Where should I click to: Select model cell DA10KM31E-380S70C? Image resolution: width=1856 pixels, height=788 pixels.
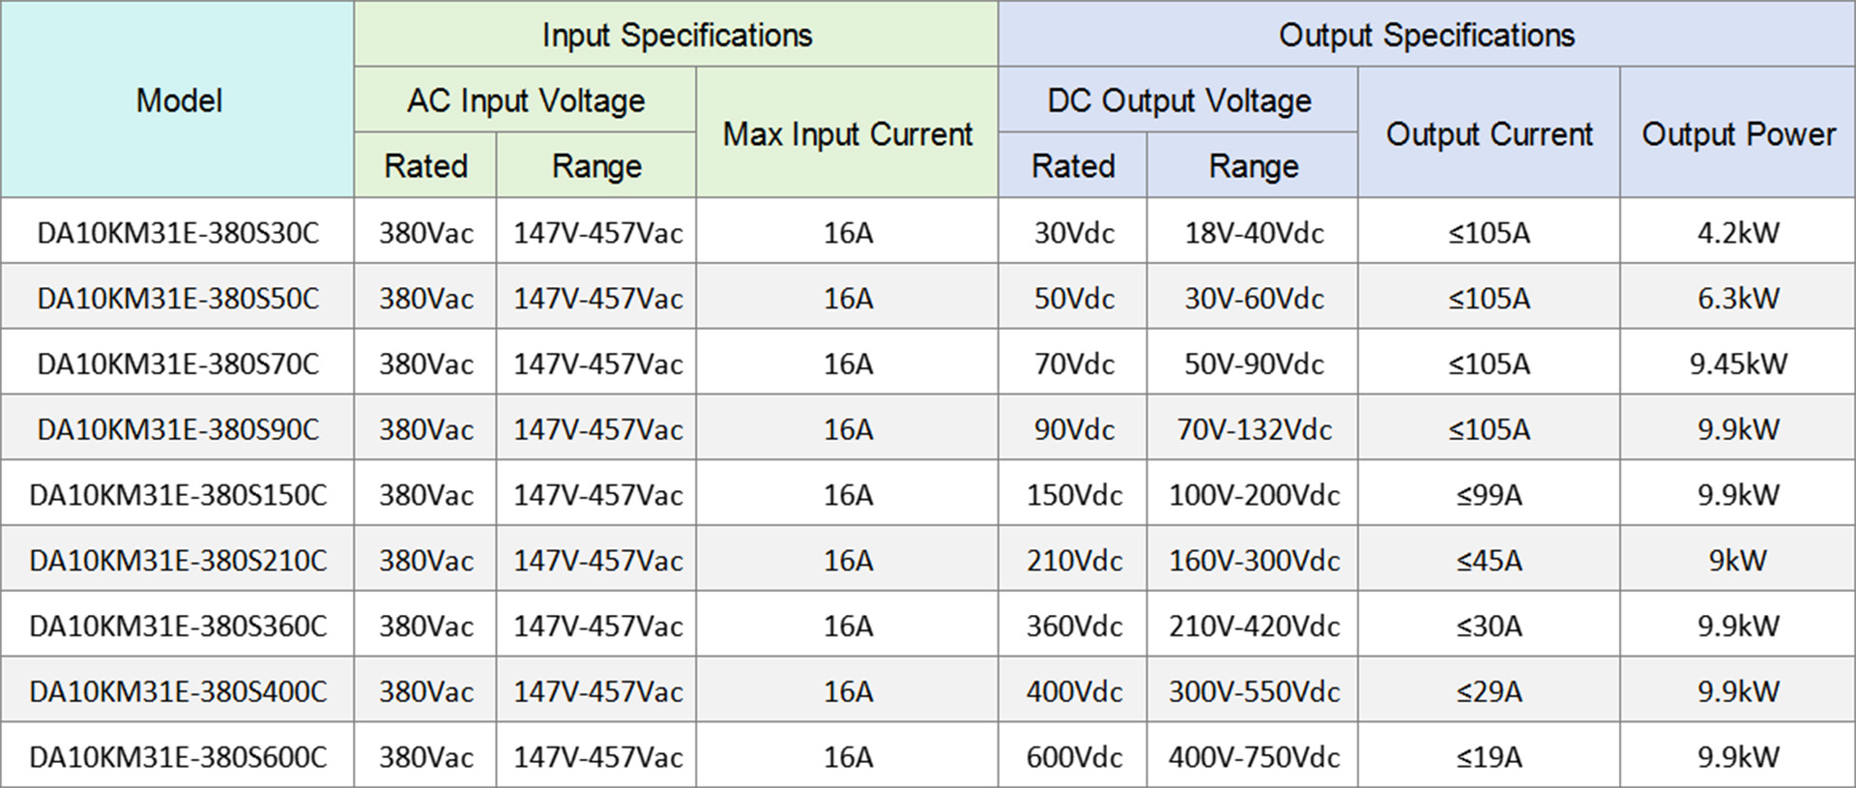tap(178, 365)
